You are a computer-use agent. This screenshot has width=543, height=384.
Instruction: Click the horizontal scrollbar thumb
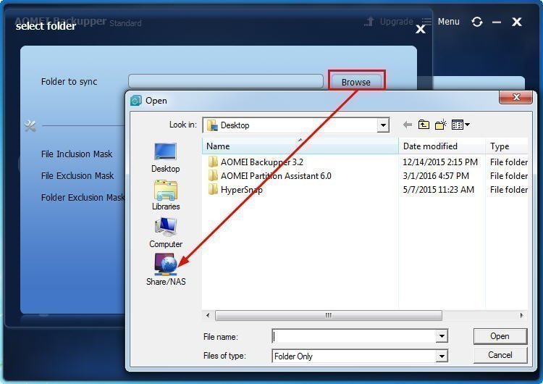click(328, 315)
